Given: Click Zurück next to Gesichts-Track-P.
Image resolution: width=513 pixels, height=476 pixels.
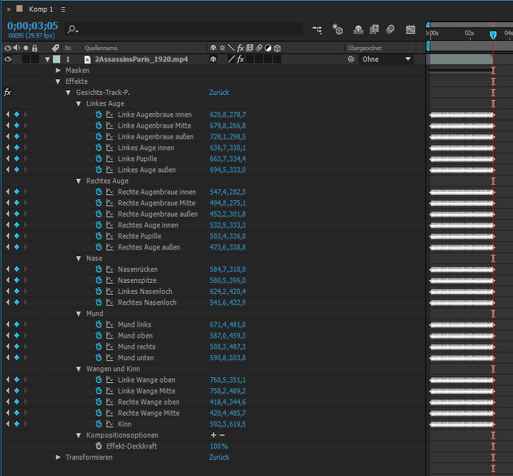Looking at the screenshot, I should pyautogui.click(x=219, y=93).
